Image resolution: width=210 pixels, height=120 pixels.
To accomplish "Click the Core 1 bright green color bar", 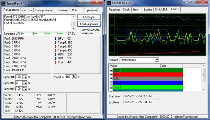I will 148,87.
